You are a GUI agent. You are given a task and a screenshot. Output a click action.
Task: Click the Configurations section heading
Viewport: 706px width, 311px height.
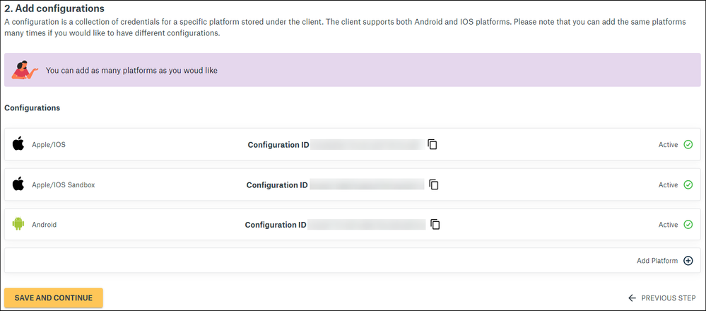pos(33,108)
